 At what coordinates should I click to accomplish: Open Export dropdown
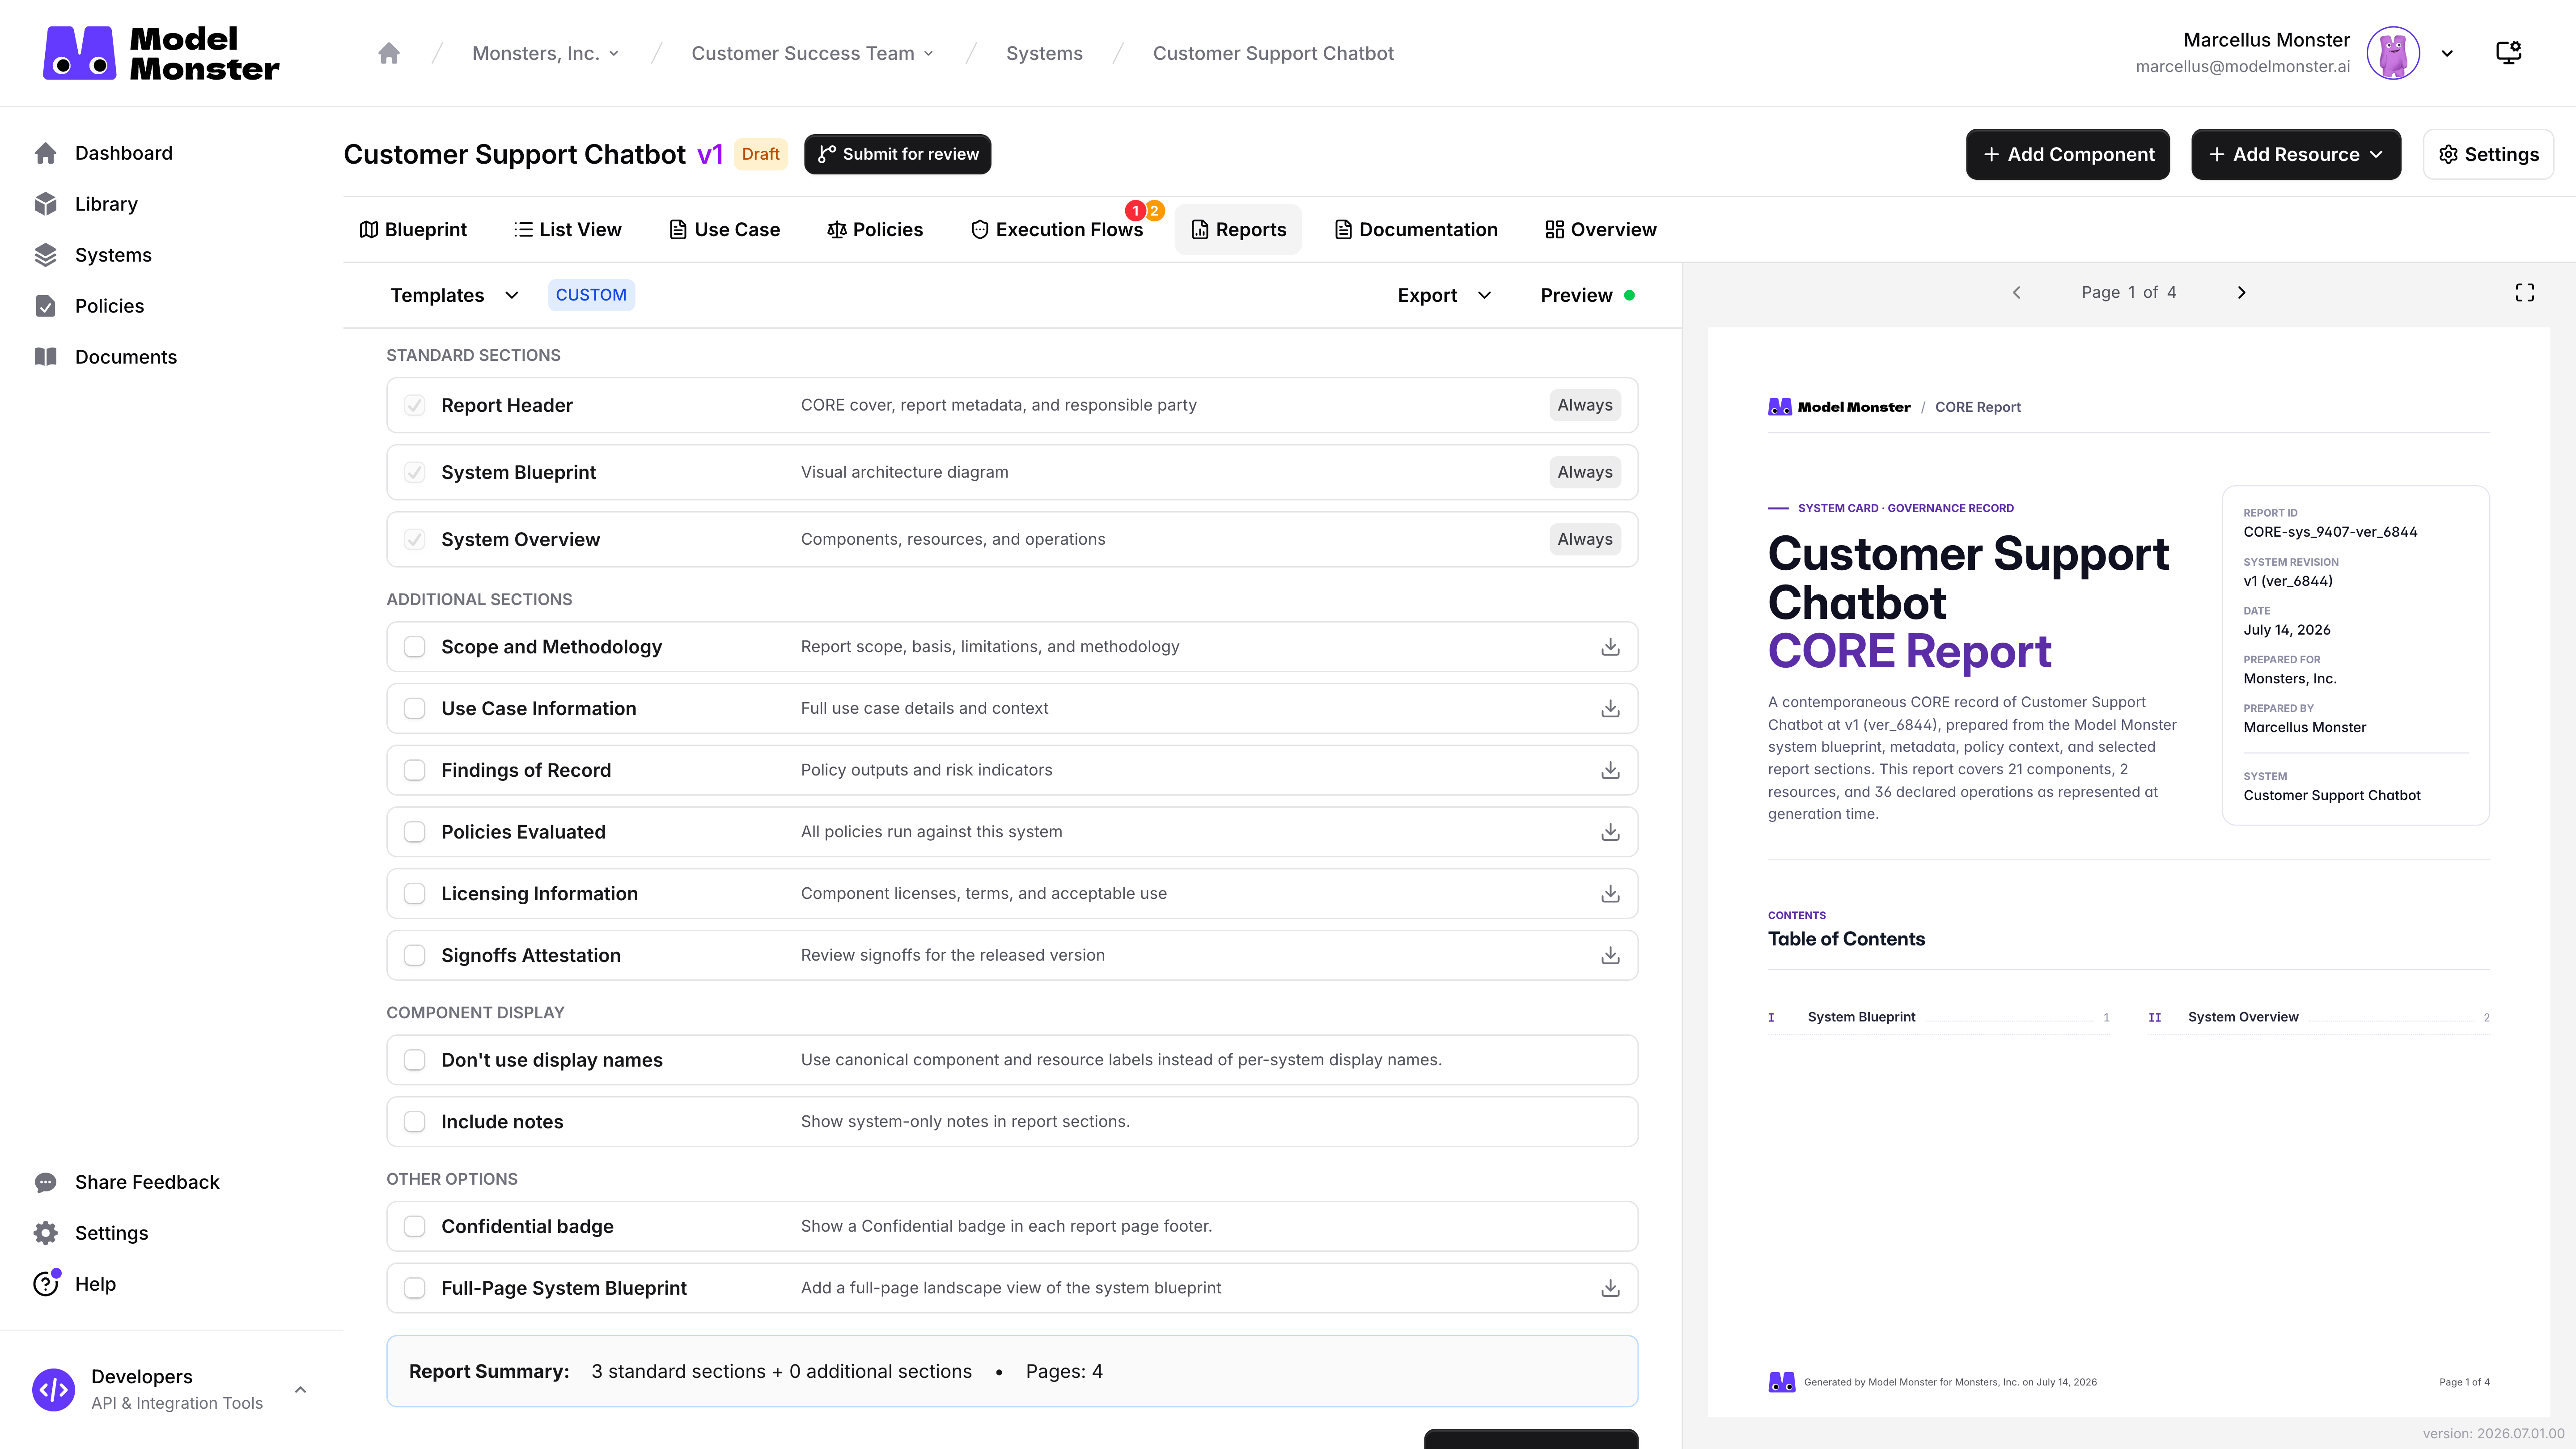[x=1444, y=295]
